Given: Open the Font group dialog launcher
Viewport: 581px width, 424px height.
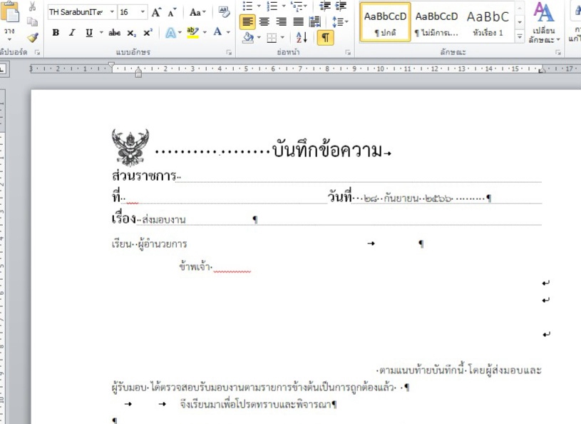Looking at the screenshot, I should 228,51.
